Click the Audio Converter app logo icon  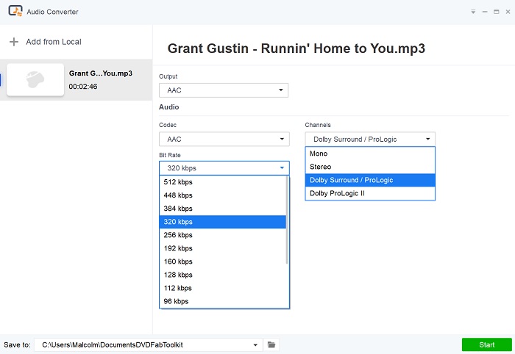15,11
